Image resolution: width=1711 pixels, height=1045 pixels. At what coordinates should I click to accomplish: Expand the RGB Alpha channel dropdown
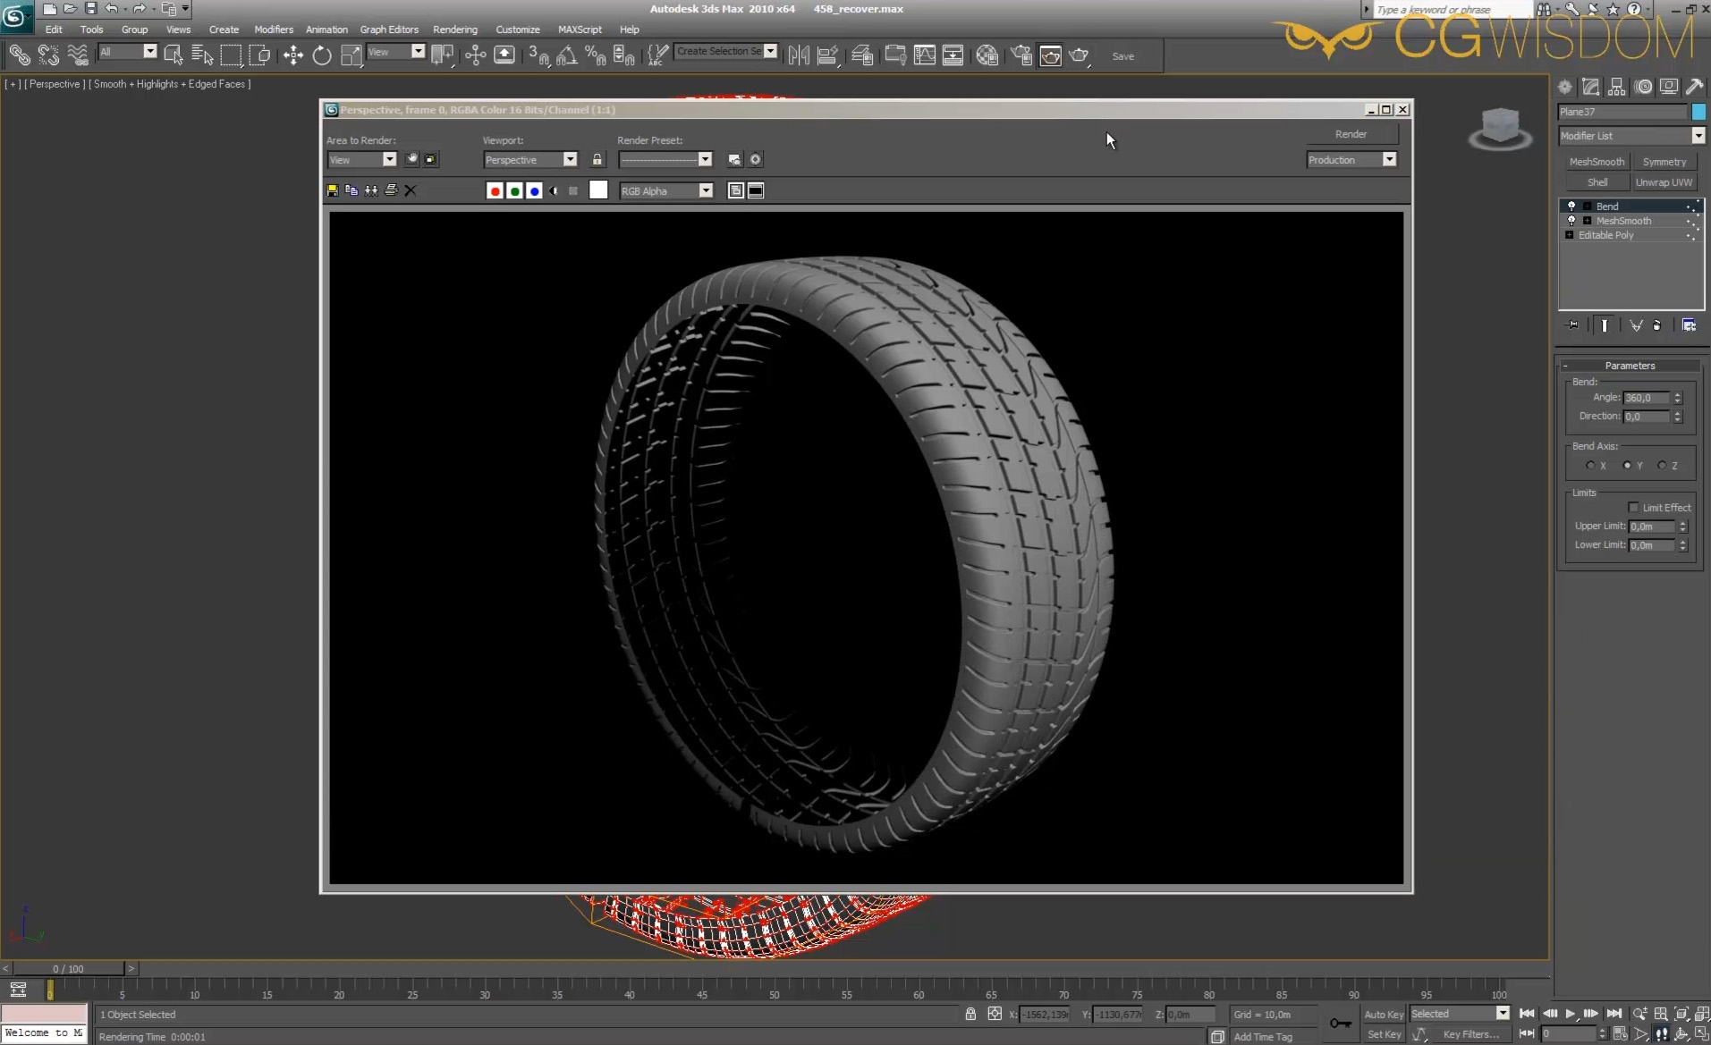coord(706,190)
